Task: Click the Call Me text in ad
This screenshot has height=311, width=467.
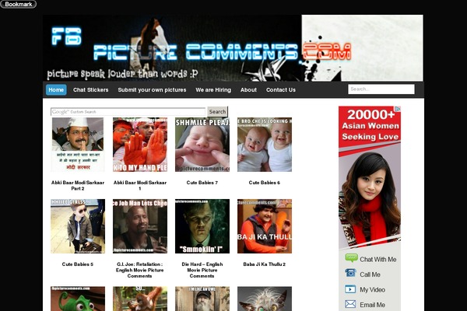Action: pyautogui.click(x=370, y=274)
